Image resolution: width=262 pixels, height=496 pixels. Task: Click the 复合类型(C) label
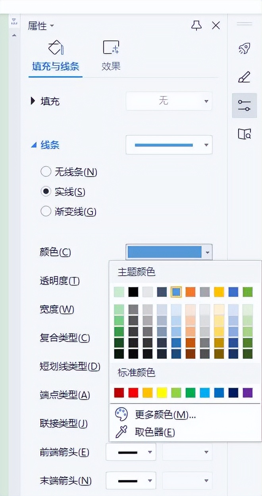(65, 338)
